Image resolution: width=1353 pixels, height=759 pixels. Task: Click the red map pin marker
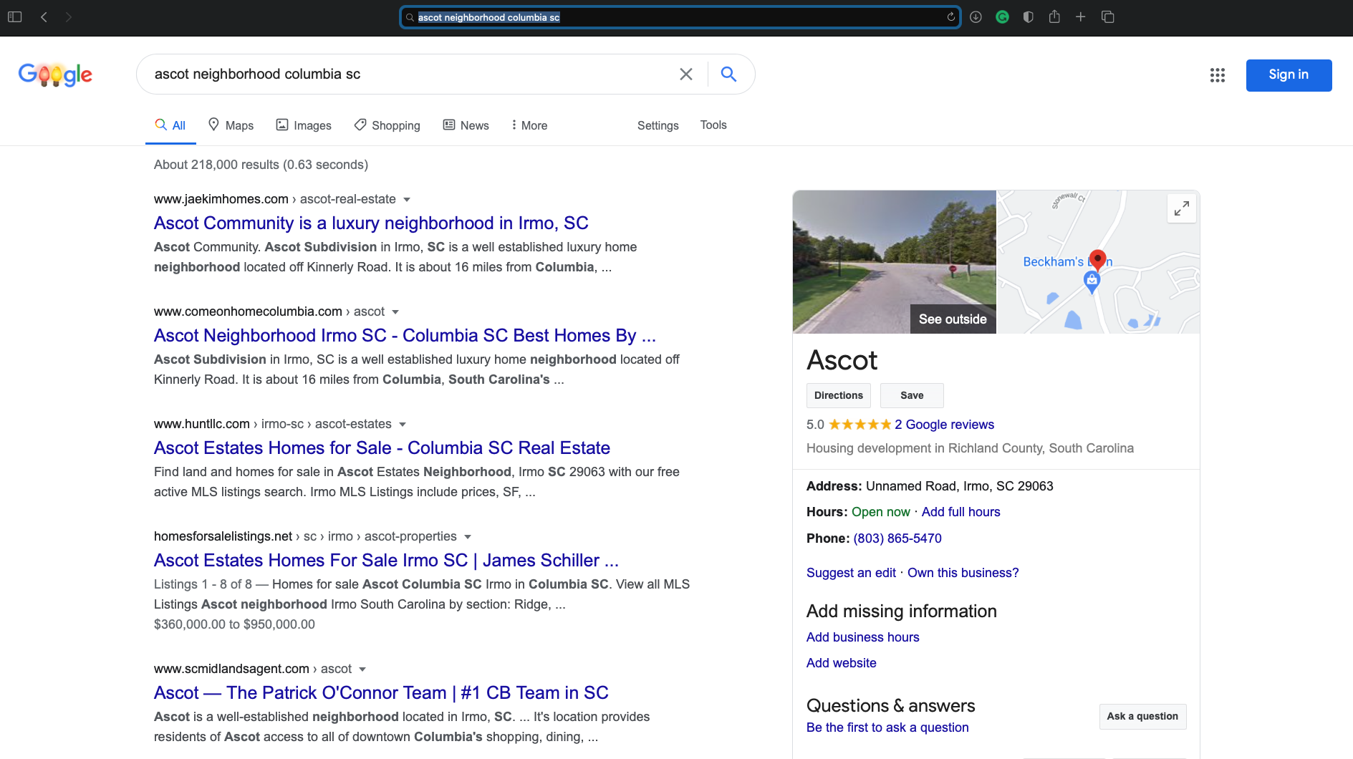[x=1097, y=259]
